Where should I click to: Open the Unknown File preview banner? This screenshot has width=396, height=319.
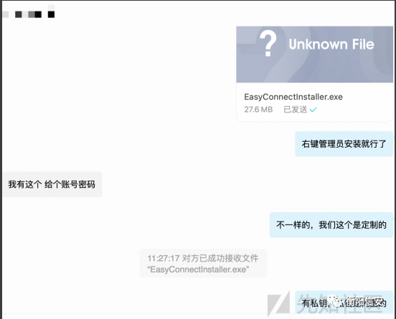(x=315, y=54)
